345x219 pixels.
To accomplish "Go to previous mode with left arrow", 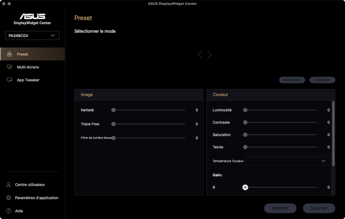I will pos(200,55).
